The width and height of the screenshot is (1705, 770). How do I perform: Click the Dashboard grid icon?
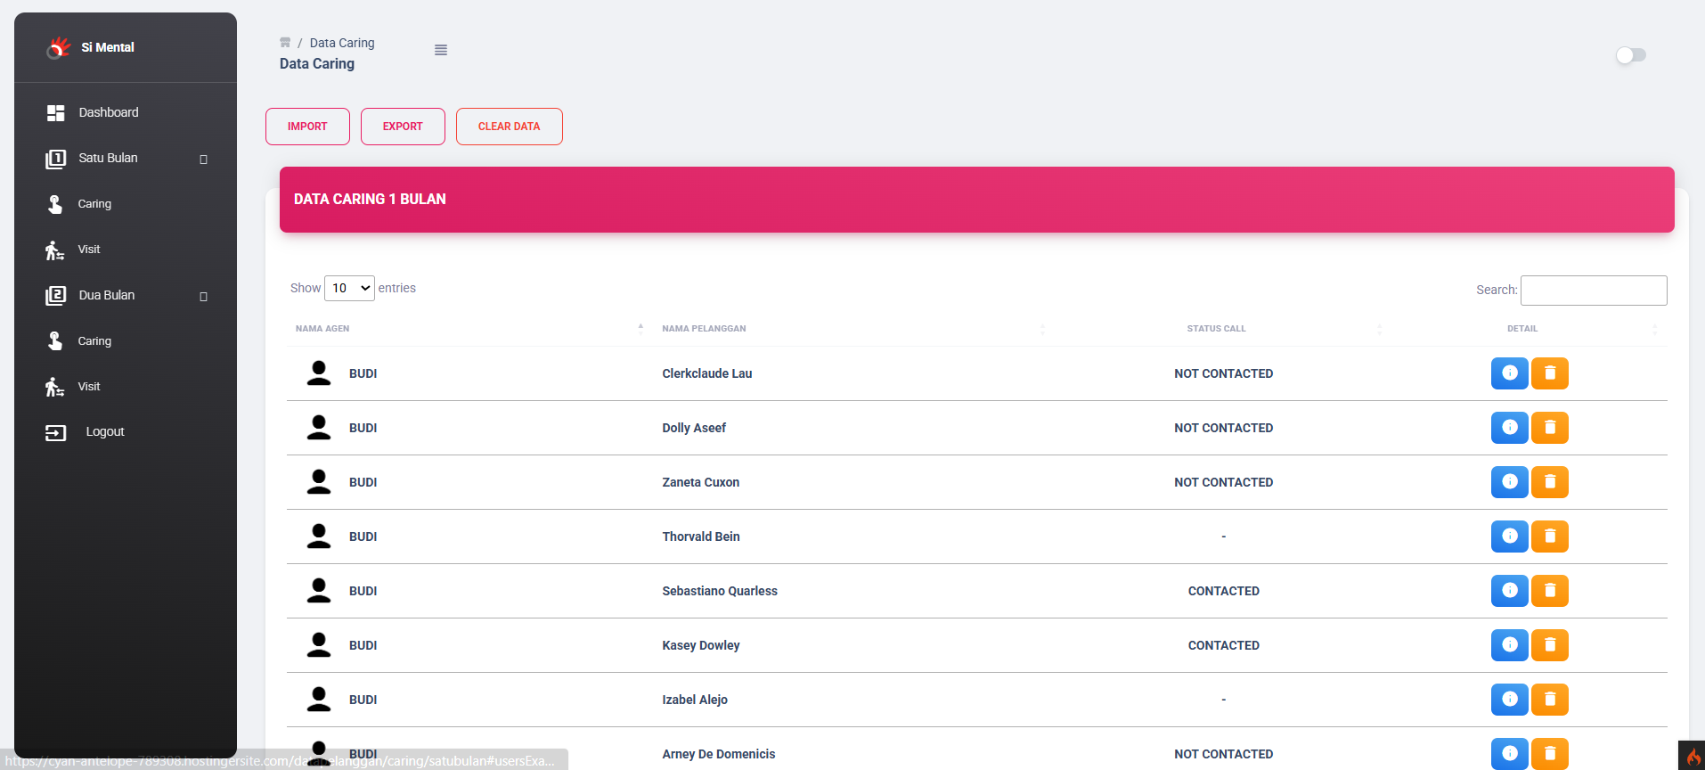click(x=55, y=112)
